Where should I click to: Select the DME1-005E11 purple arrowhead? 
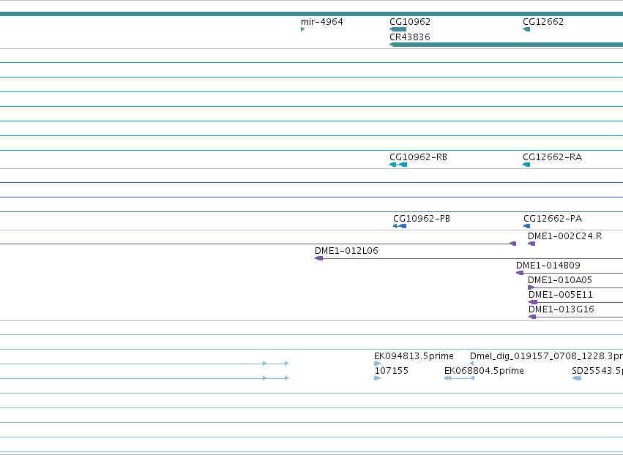pyautogui.click(x=533, y=303)
